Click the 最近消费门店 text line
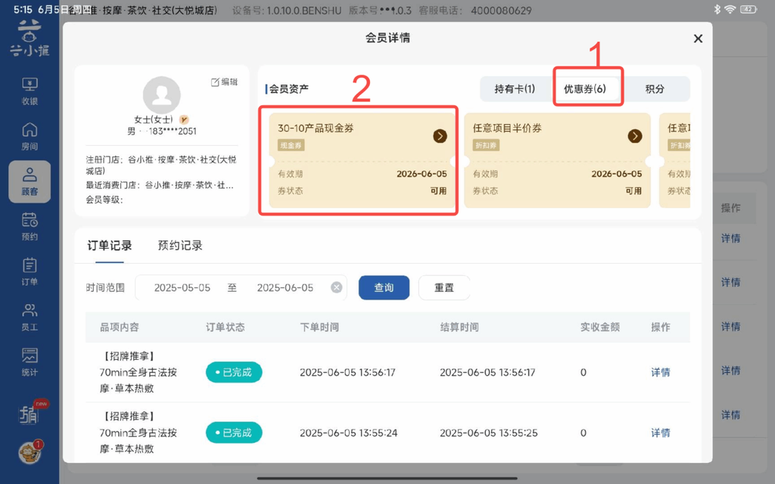The image size is (775, 484). click(x=160, y=185)
